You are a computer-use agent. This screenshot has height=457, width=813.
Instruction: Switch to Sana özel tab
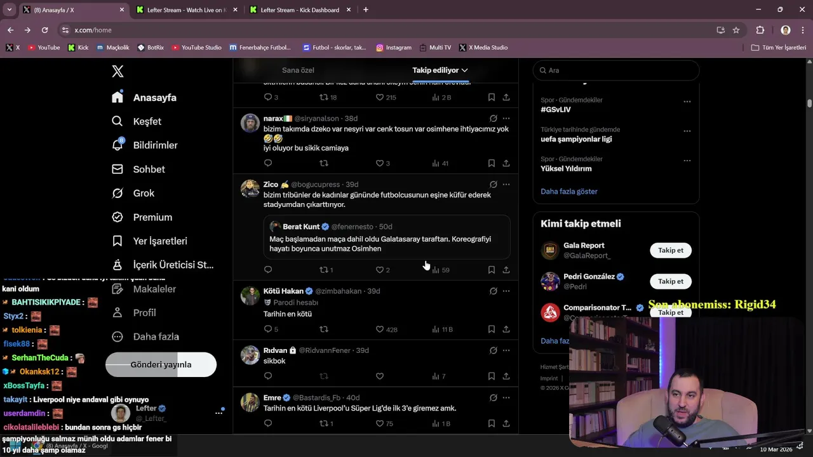(x=298, y=70)
